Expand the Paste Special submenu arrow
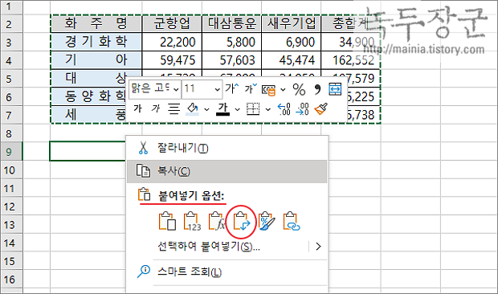 pos(318,247)
